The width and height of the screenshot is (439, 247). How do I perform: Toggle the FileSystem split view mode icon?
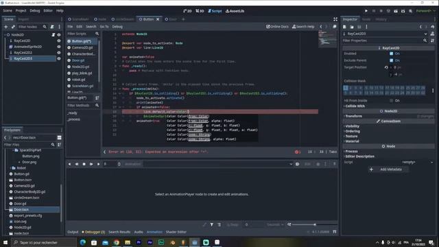click(x=60, y=137)
